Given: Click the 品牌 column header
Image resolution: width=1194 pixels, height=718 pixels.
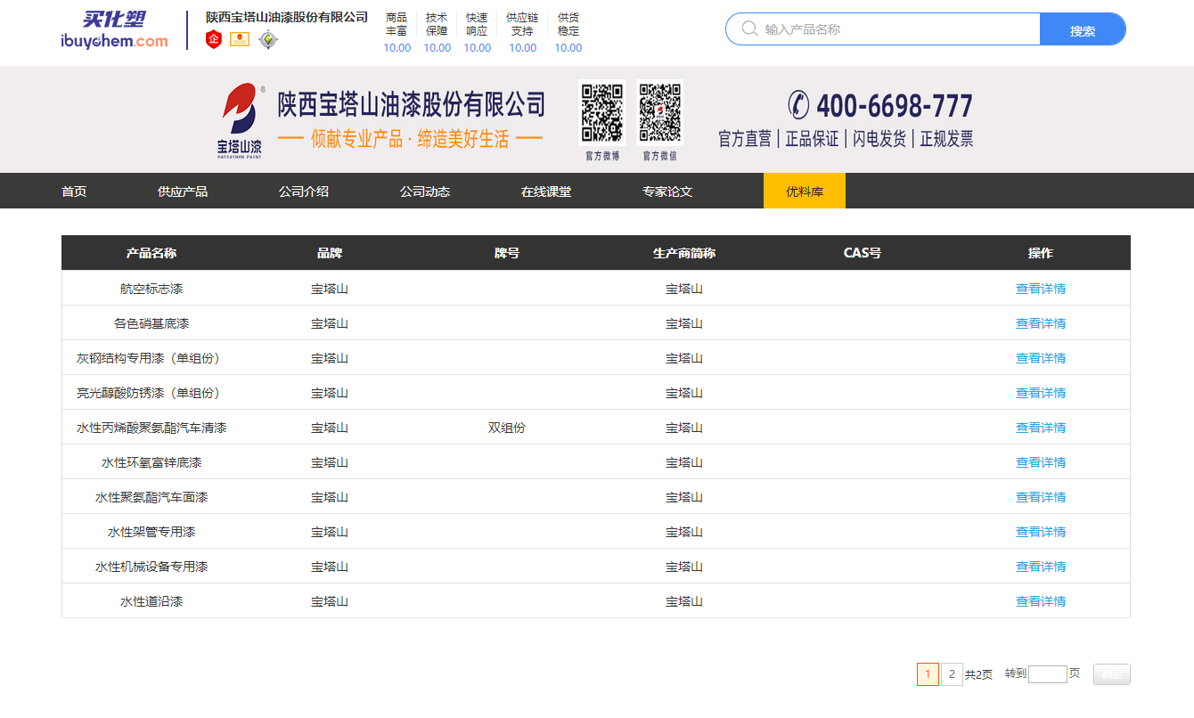Looking at the screenshot, I should (x=330, y=253).
